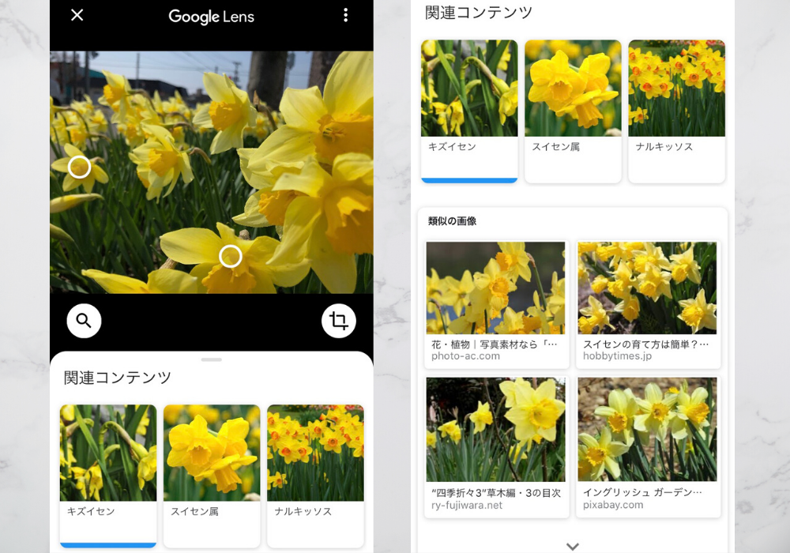
Task: Select the crop tool in Google Lens
Action: pos(339,321)
